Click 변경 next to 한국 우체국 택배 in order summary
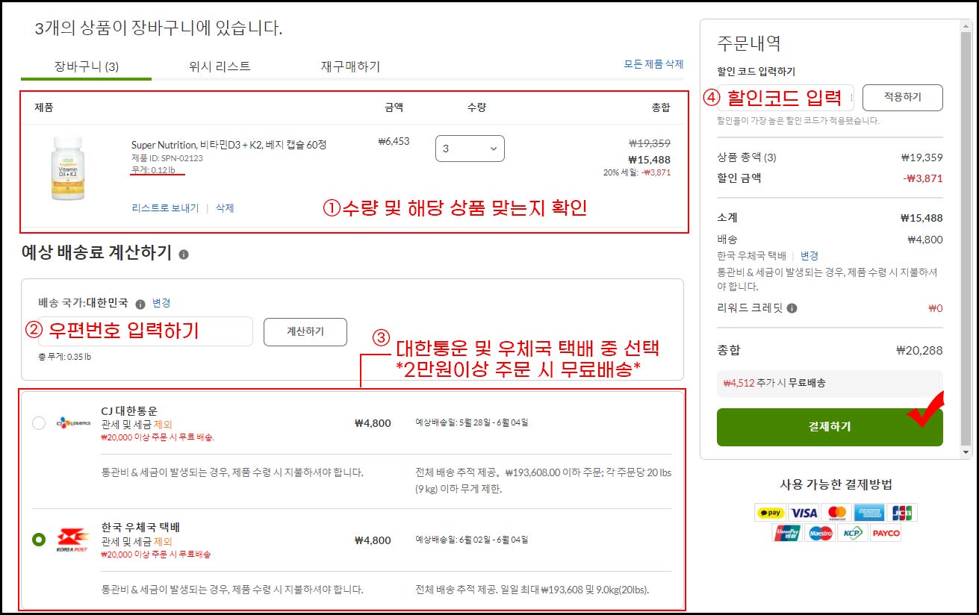The width and height of the screenshot is (979, 615). coord(809,255)
